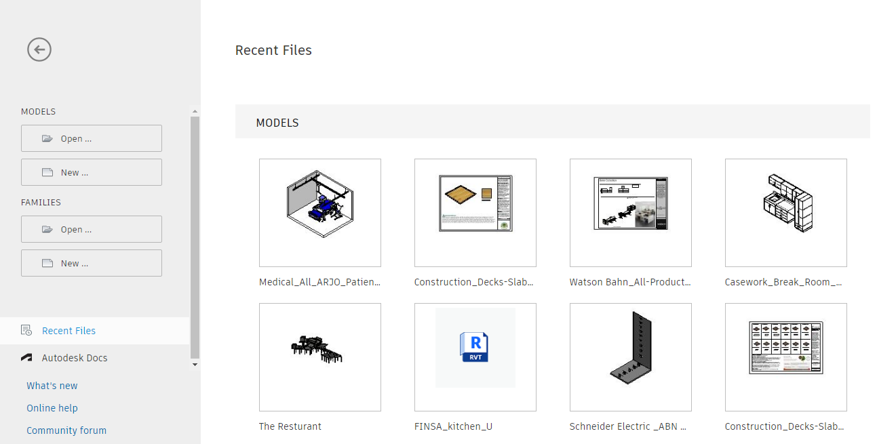Open the Community forum link
Screen dimensions: 877x444
point(66,430)
